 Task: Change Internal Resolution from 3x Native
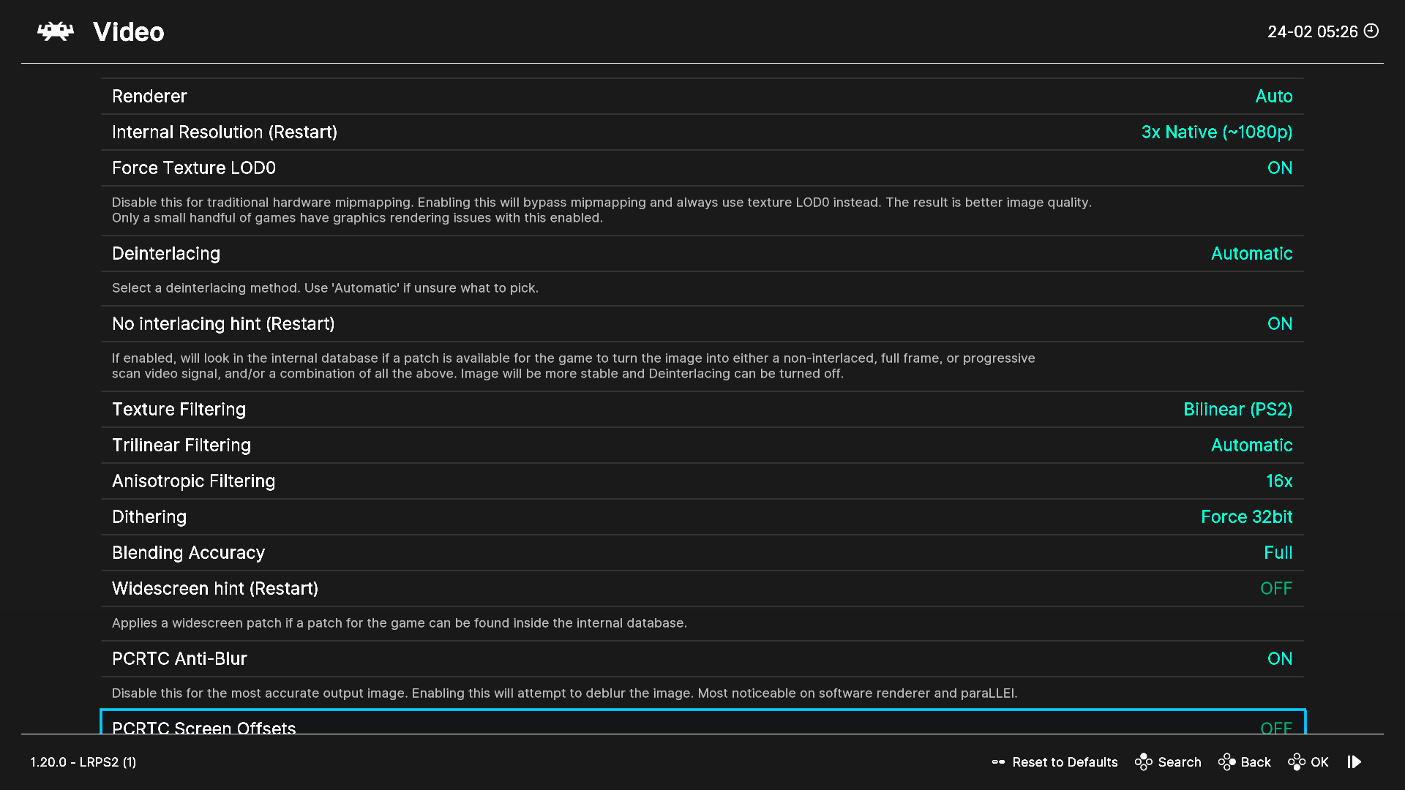click(702, 132)
